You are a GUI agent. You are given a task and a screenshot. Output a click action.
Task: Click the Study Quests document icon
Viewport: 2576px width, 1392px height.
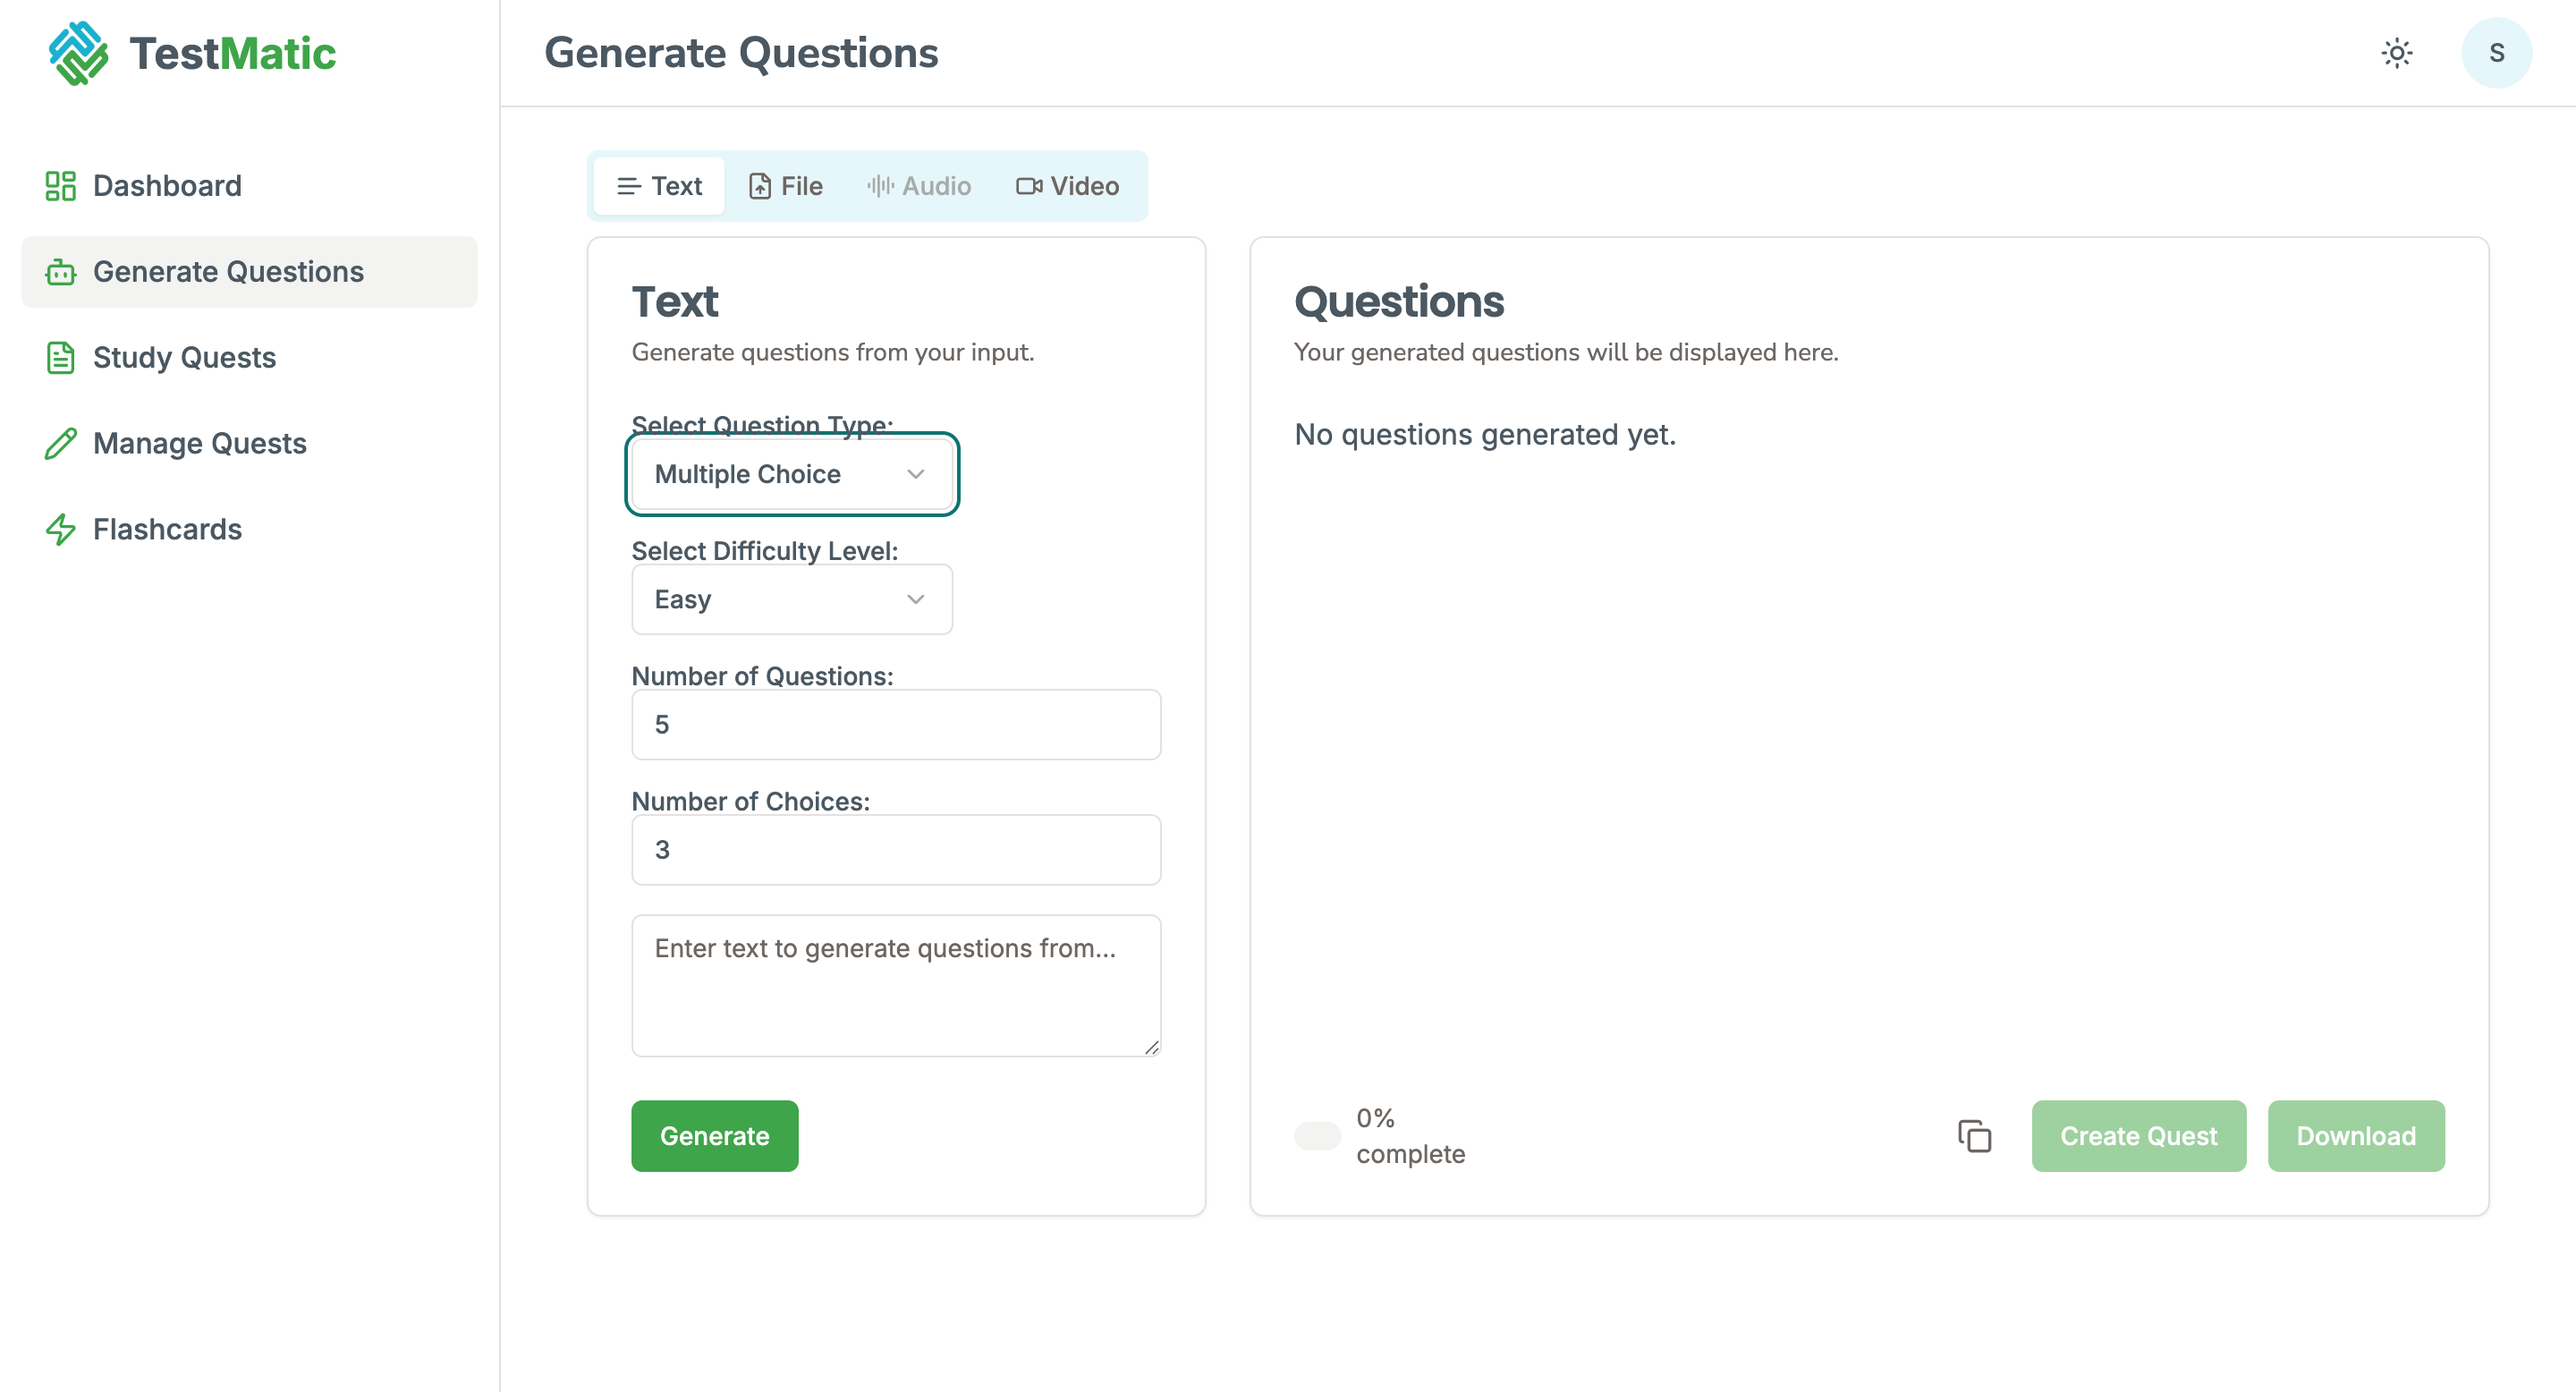coord(60,358)
